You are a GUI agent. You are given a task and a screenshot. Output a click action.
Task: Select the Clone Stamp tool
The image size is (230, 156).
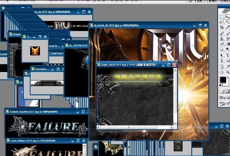[x=222, y=39]
